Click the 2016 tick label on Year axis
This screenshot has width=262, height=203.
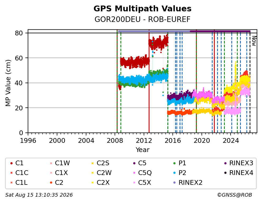(x=173, y=140)
